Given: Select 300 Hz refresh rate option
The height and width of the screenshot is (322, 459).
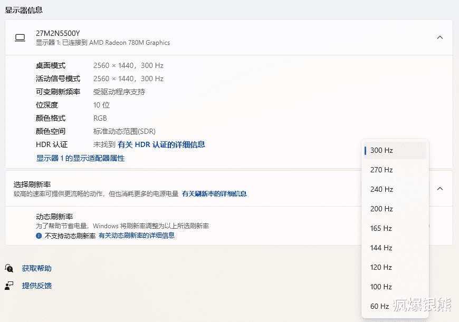Looking at the screenshot, I should click(x=395, y=150).
